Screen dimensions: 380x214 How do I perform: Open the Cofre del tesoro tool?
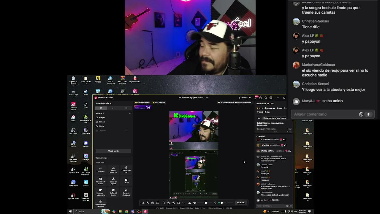point(113,192)
